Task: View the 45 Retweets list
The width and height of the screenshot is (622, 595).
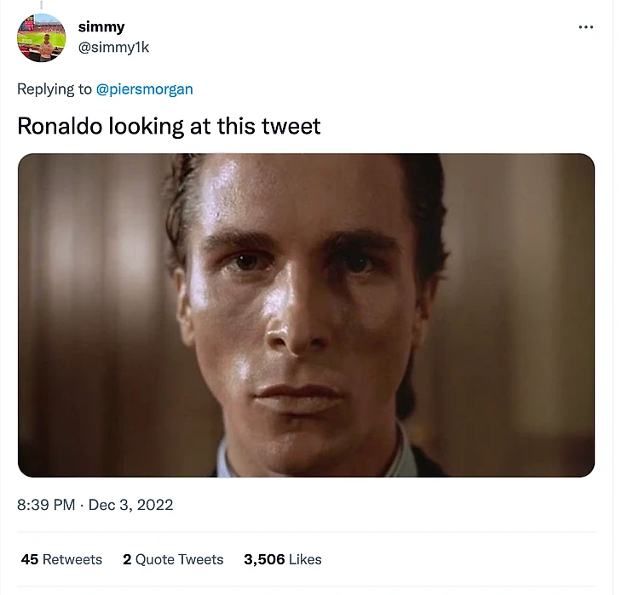Action: 61,559
